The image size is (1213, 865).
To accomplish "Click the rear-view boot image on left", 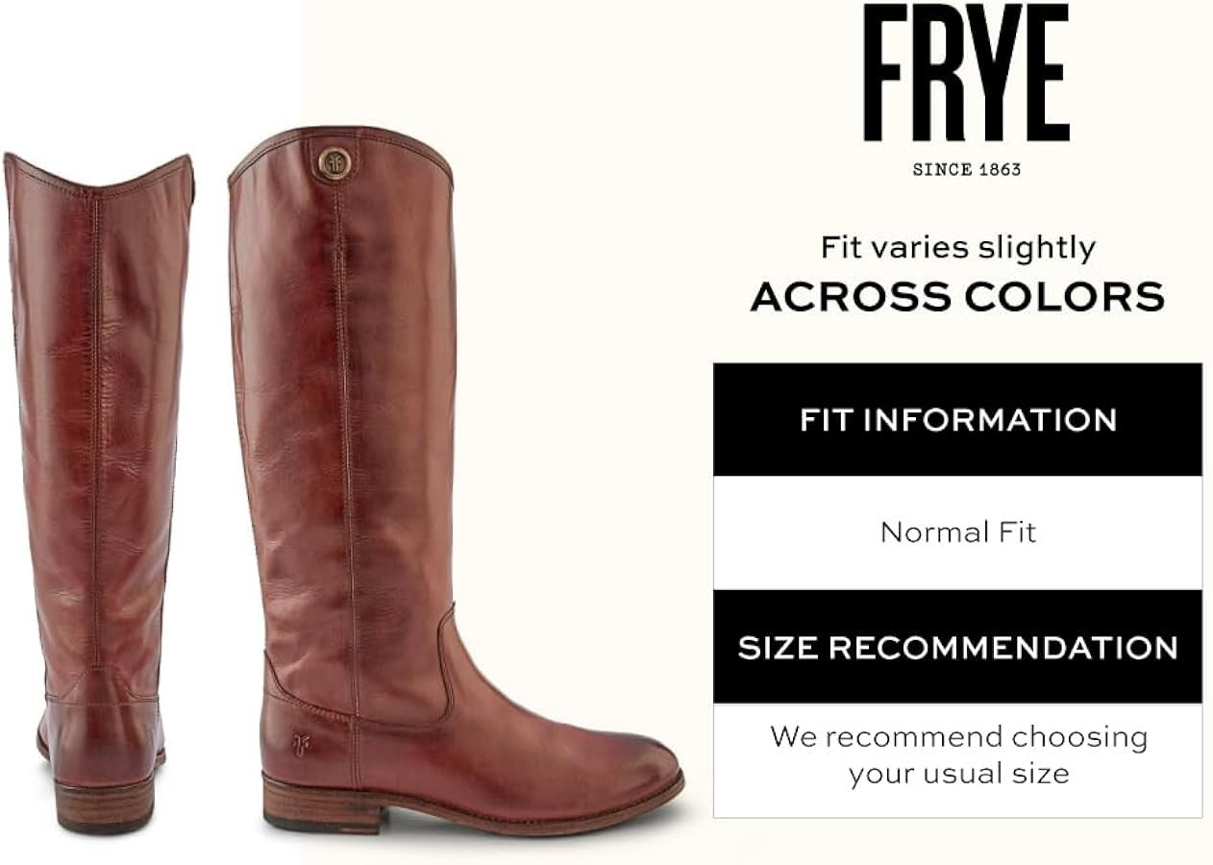I will pyautogui.click(x=99, y=492).
